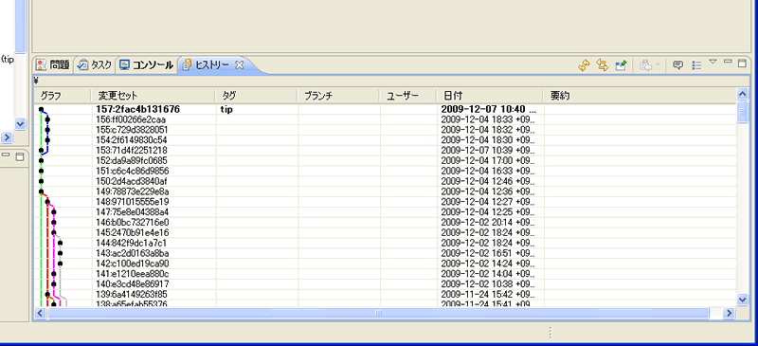Click the Refresh history icon
758x346 pixels.
coord(585,65)
